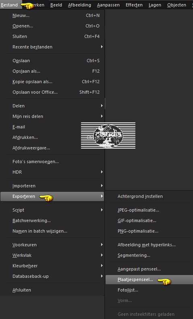Open the Effecten menu

pyautogui.click(x=134, y=5)
